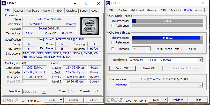Click the Core Speed value 1200.52 MHz
This screenshot has height=105, width=210.
pyautogui.click(x=34, y=67)
